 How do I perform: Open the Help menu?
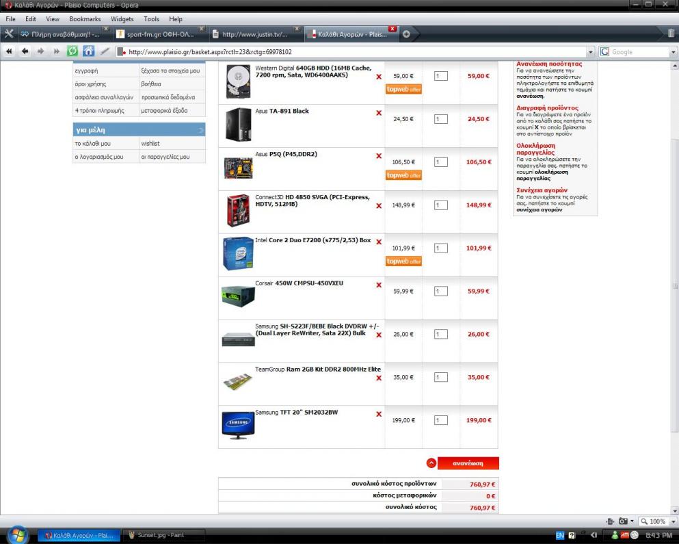(175, 19)
